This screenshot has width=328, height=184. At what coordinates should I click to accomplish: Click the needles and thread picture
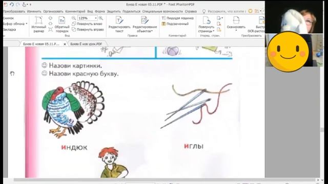[x=196, y=106]
